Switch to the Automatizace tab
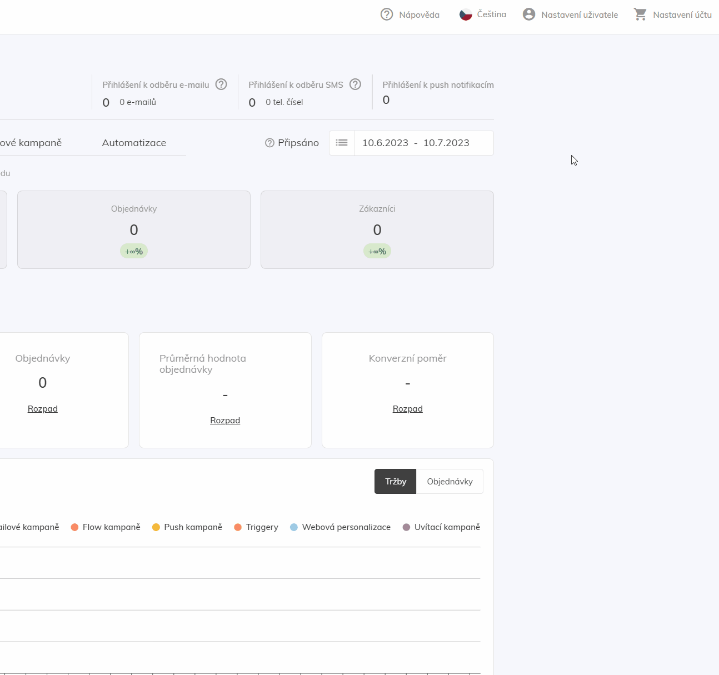Viewport: 719px width, 675px height. 134,143
